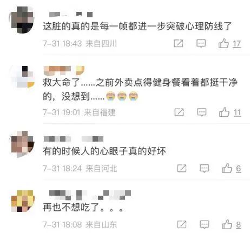Screen dimensions: 250x233
Task: Reply to the 心眼子 comment
Action: tap(204, 169)
